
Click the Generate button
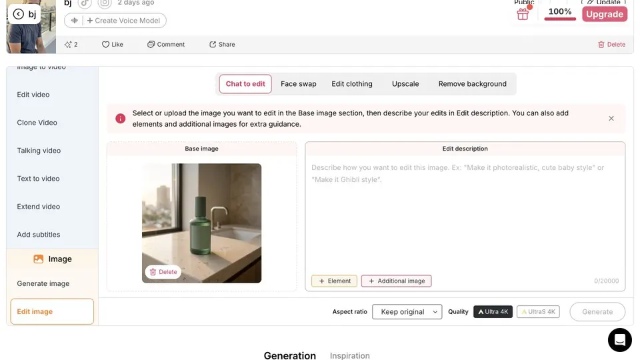597,312
